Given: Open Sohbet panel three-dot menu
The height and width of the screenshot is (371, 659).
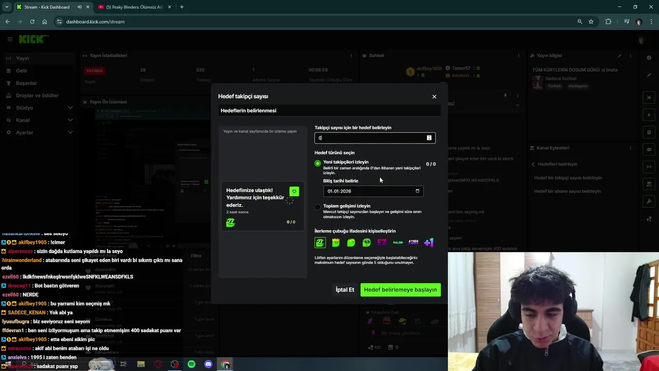Looking at the screenshot, I should [x=519, y=56].
